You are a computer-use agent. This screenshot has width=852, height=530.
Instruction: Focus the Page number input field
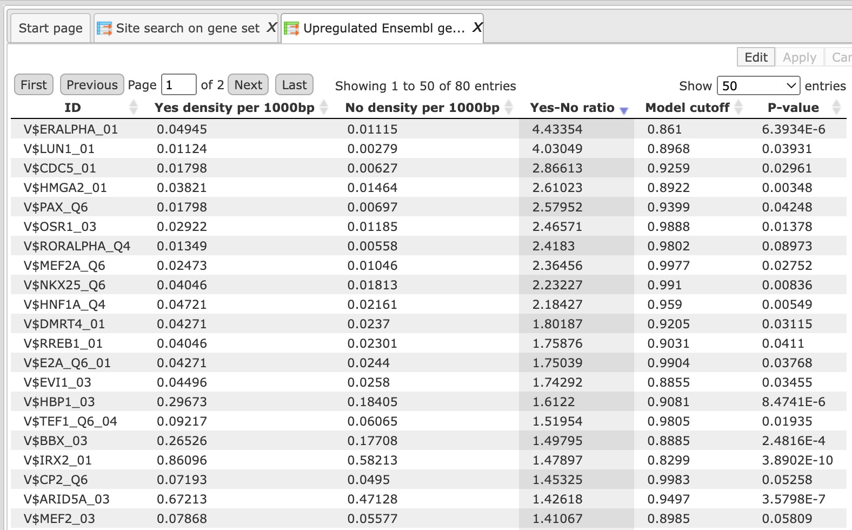click(178, 85)
